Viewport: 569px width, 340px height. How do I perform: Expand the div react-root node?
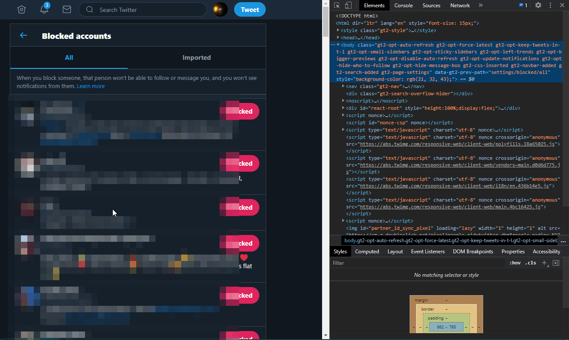pyautogui.click(x=343, y=108)
